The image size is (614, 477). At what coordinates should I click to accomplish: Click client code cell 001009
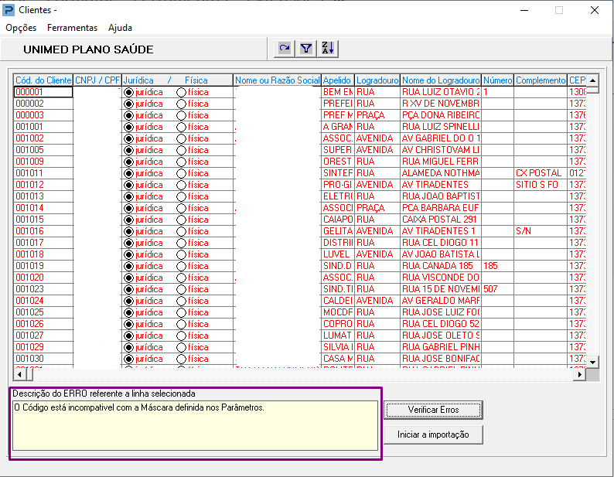pyautogui.click(x=43, y=162)
